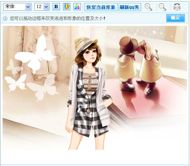Click the hint text about dragging borders
The image size is (190, 166).
click(58, 18)
